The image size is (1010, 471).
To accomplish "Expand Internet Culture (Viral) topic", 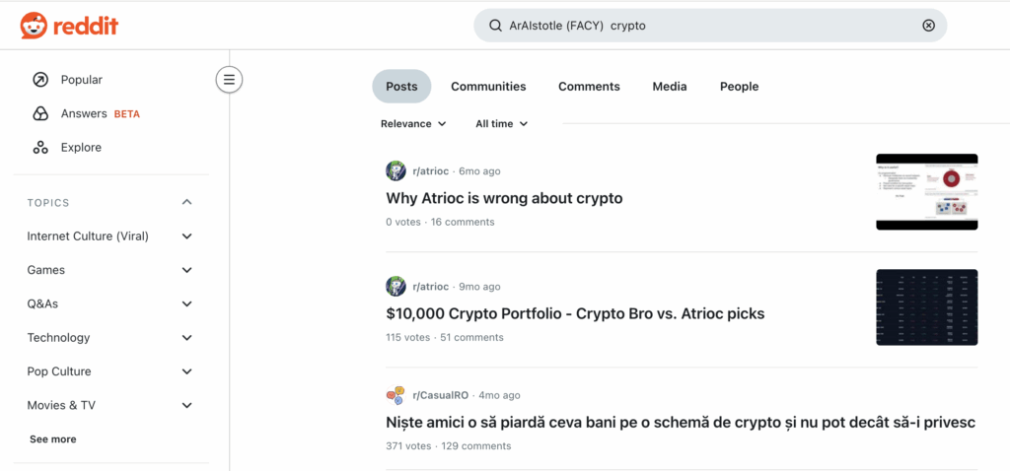I will coord(187,236).
